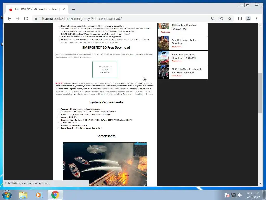Viewport: 266px width, 200px height.
Task: Click the 'DirectX: Version 11' requirement line
Action: [69, 123]
